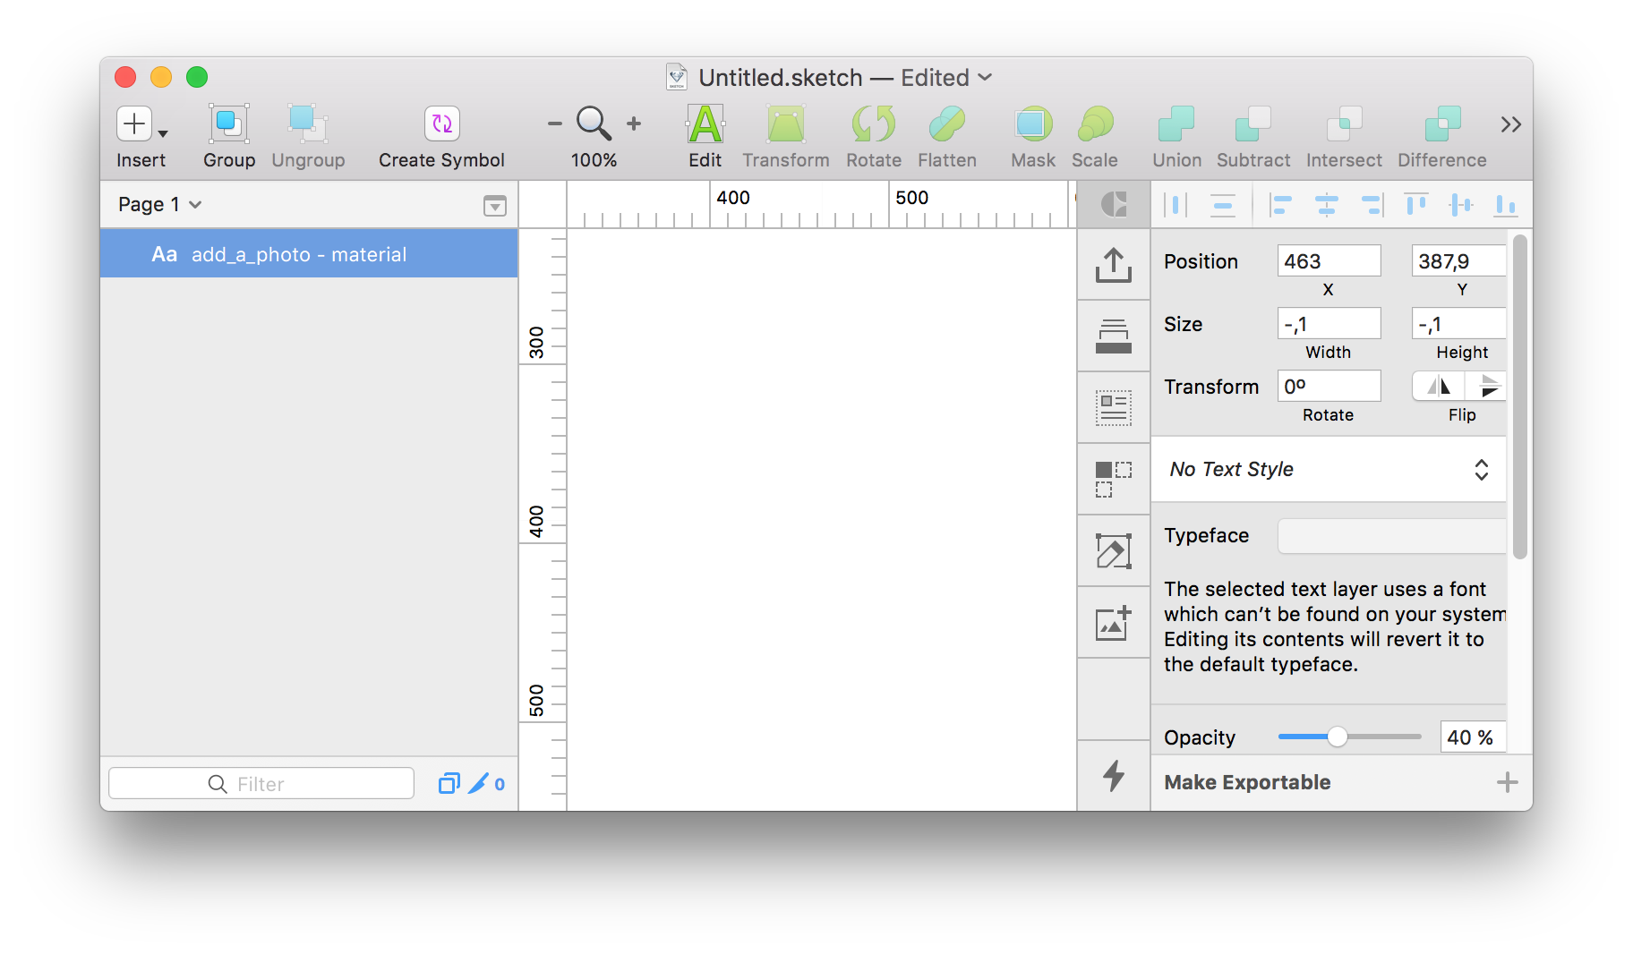
Task: Expand the Page 1 page selector
Action: click(x=159, y=204)
